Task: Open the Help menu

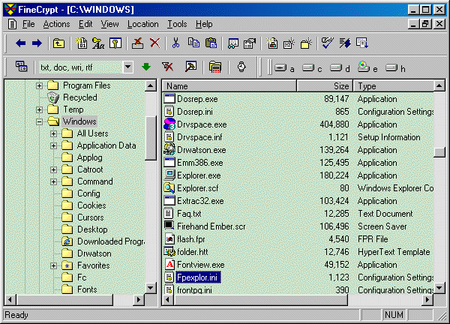Action: pyautogui.click(x=204, y=24)
